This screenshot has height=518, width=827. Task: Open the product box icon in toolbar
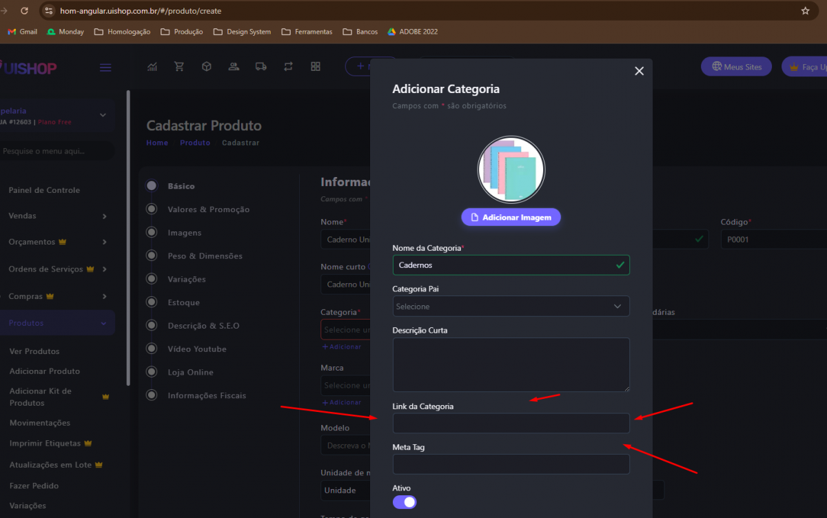(206, 67)
